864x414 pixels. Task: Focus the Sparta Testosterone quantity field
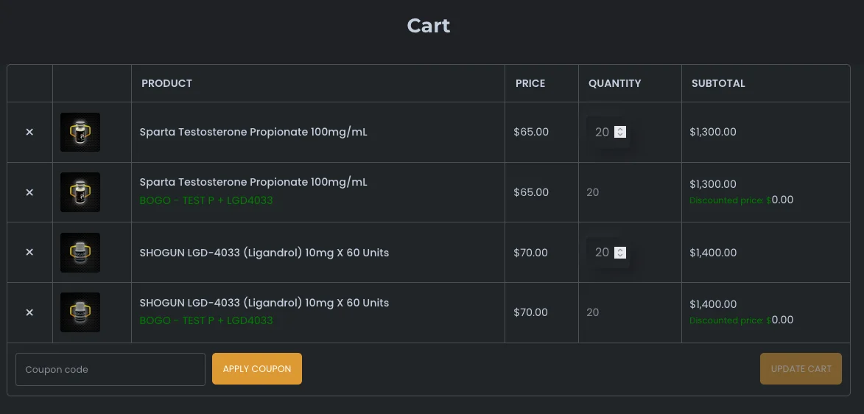pos(601,133)
